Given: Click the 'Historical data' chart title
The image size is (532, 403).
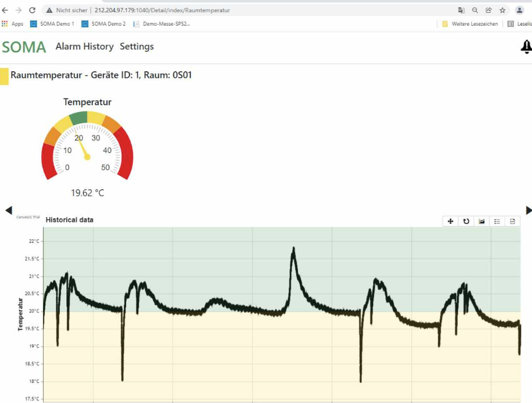Looking at the screenshot, I should pyautogui.click(x=70, y=220).
